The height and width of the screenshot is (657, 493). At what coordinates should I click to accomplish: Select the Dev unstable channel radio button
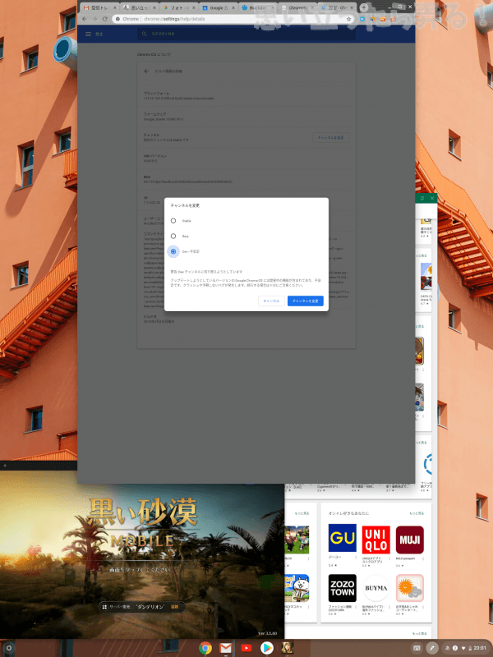(x=173, y=251)
